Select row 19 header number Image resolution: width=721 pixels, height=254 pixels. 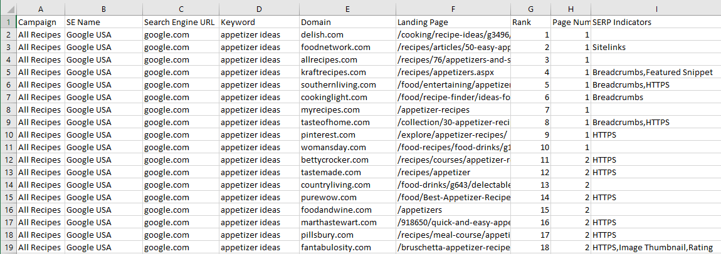(x=8, y=248)
